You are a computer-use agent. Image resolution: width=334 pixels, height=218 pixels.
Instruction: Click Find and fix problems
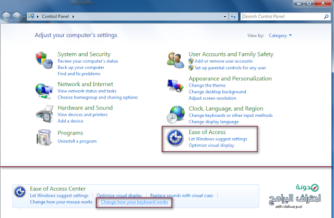[79, 74]
